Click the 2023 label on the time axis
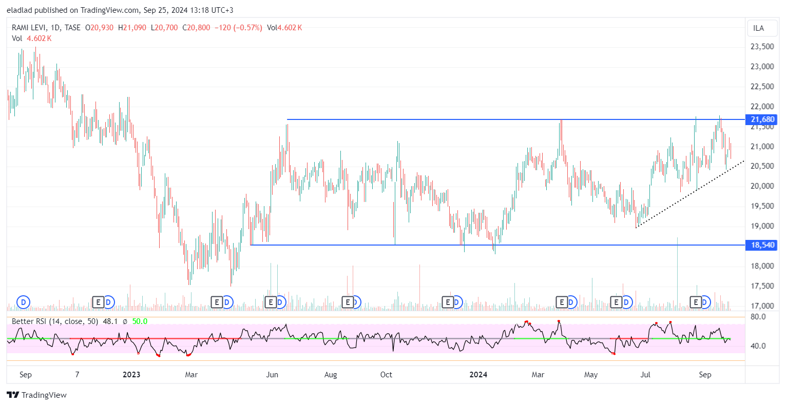 (x=131, y=375)
